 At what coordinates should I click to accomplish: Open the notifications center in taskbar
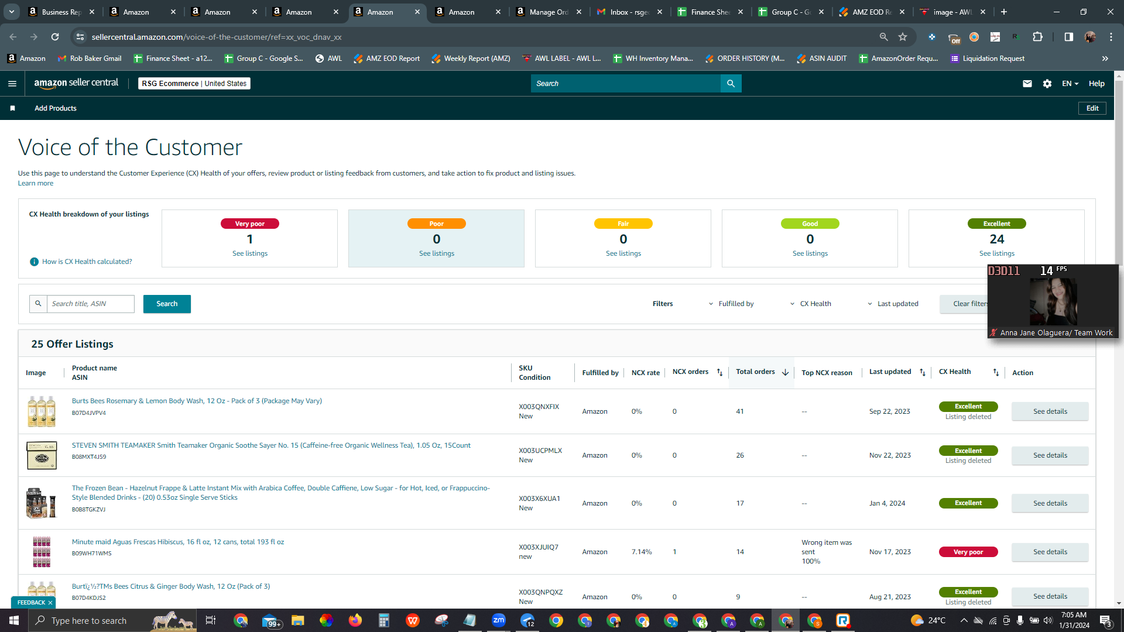click(x=1106, y=620)
